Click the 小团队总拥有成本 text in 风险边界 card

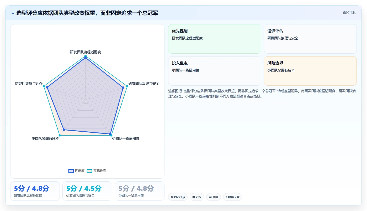pyautogui.click(x=281, y=70)
